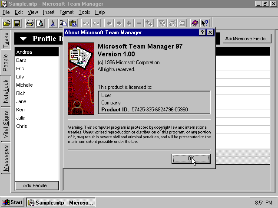Select Jane in the people list
The image size is (278, 208).
pyautogui.click(x=37, y=101)
